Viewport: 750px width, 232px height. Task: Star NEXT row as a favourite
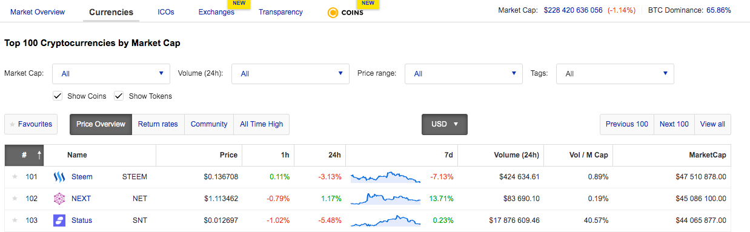(15, 199)
